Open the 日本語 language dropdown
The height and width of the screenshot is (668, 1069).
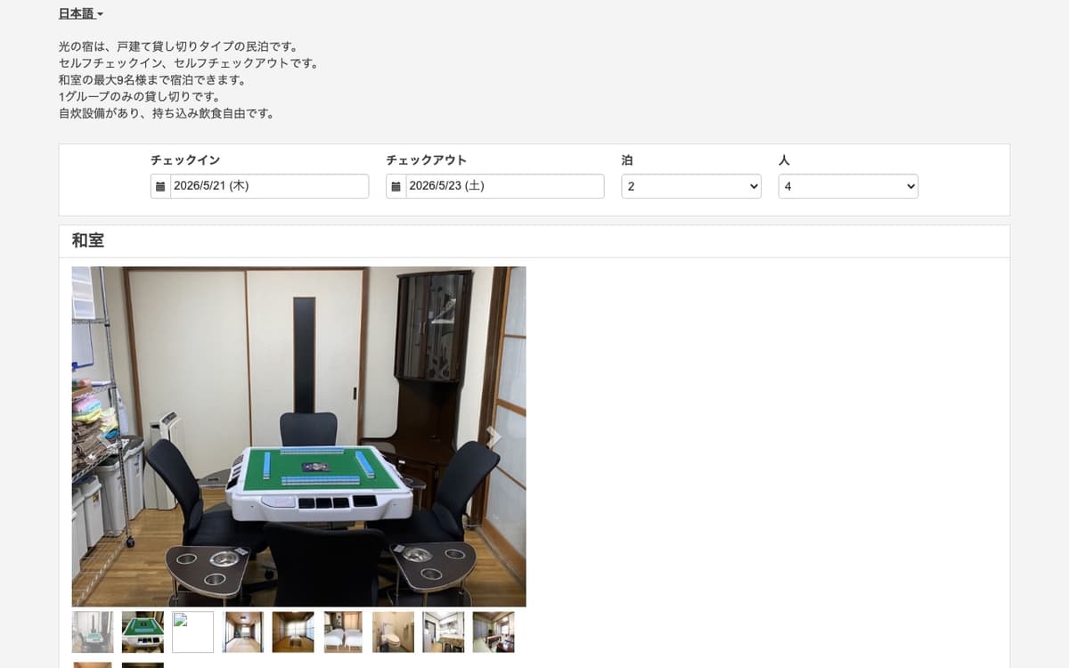(81, 14)
